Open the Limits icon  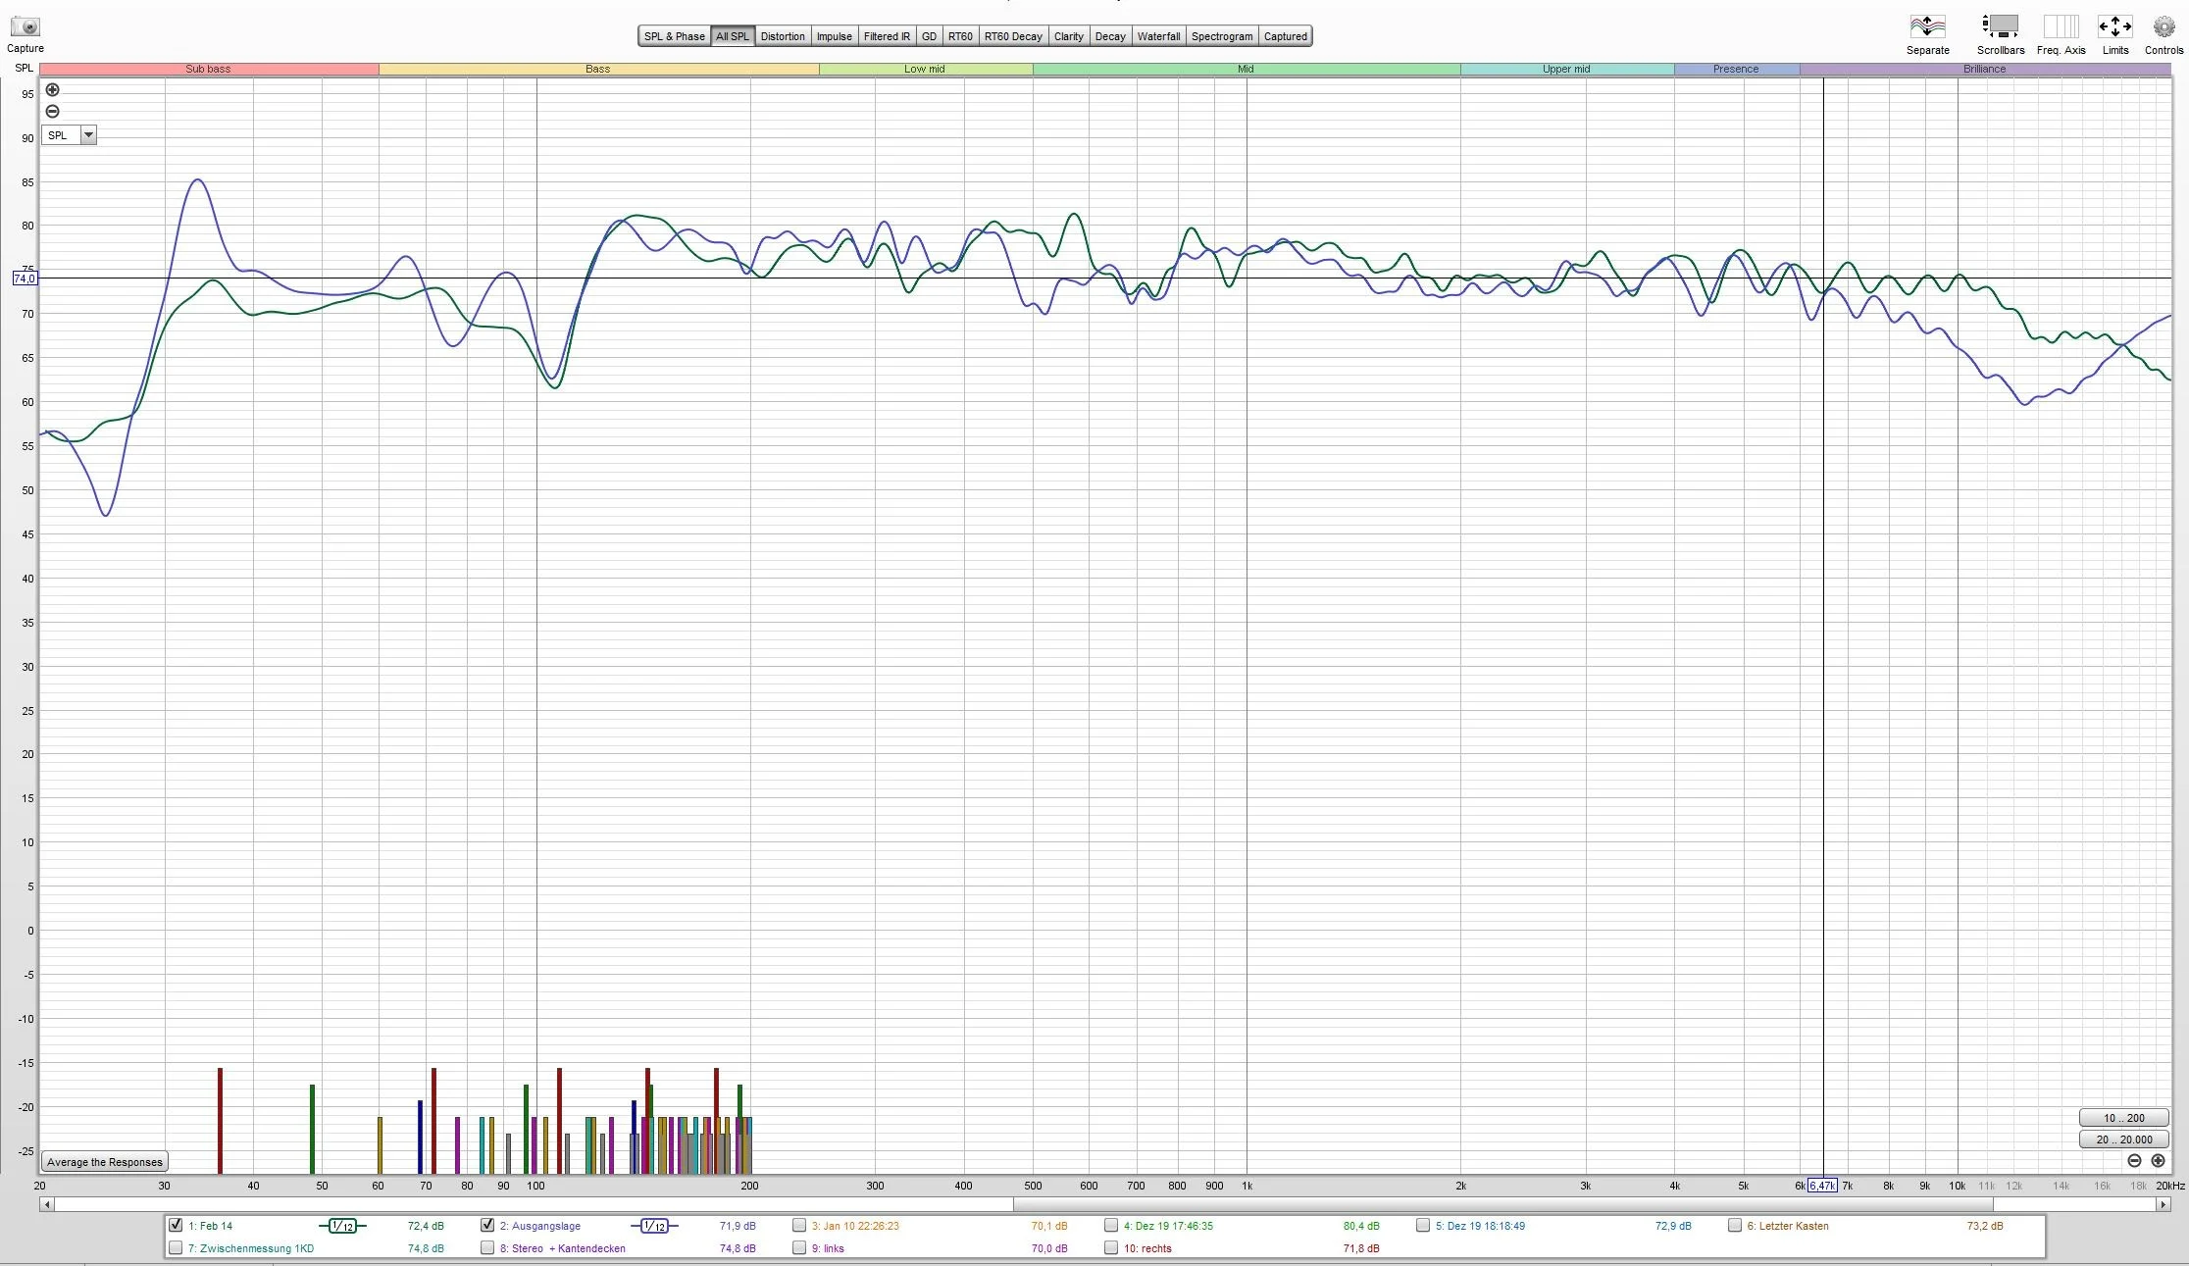pos(2114,26)
